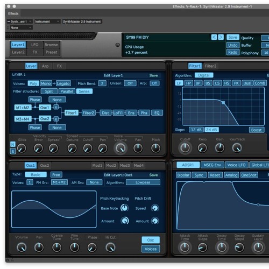Click the Redo button
The image size is (269, 269).
[233, 52]
